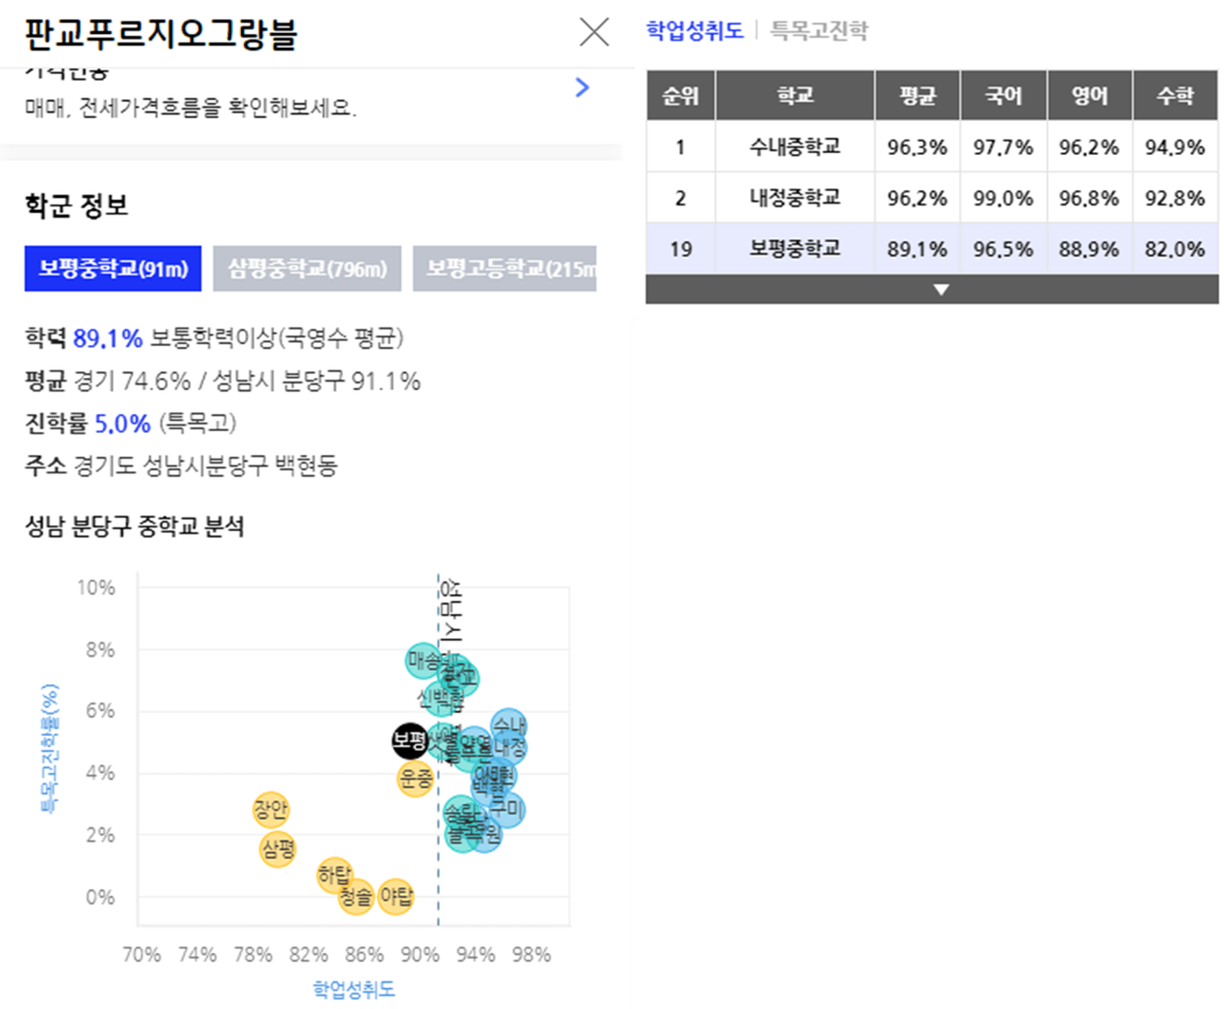Open price trend via blue chevron arrow
Image resolution: width=1224 pixels, height=1009 pixels.
point(582,87)
